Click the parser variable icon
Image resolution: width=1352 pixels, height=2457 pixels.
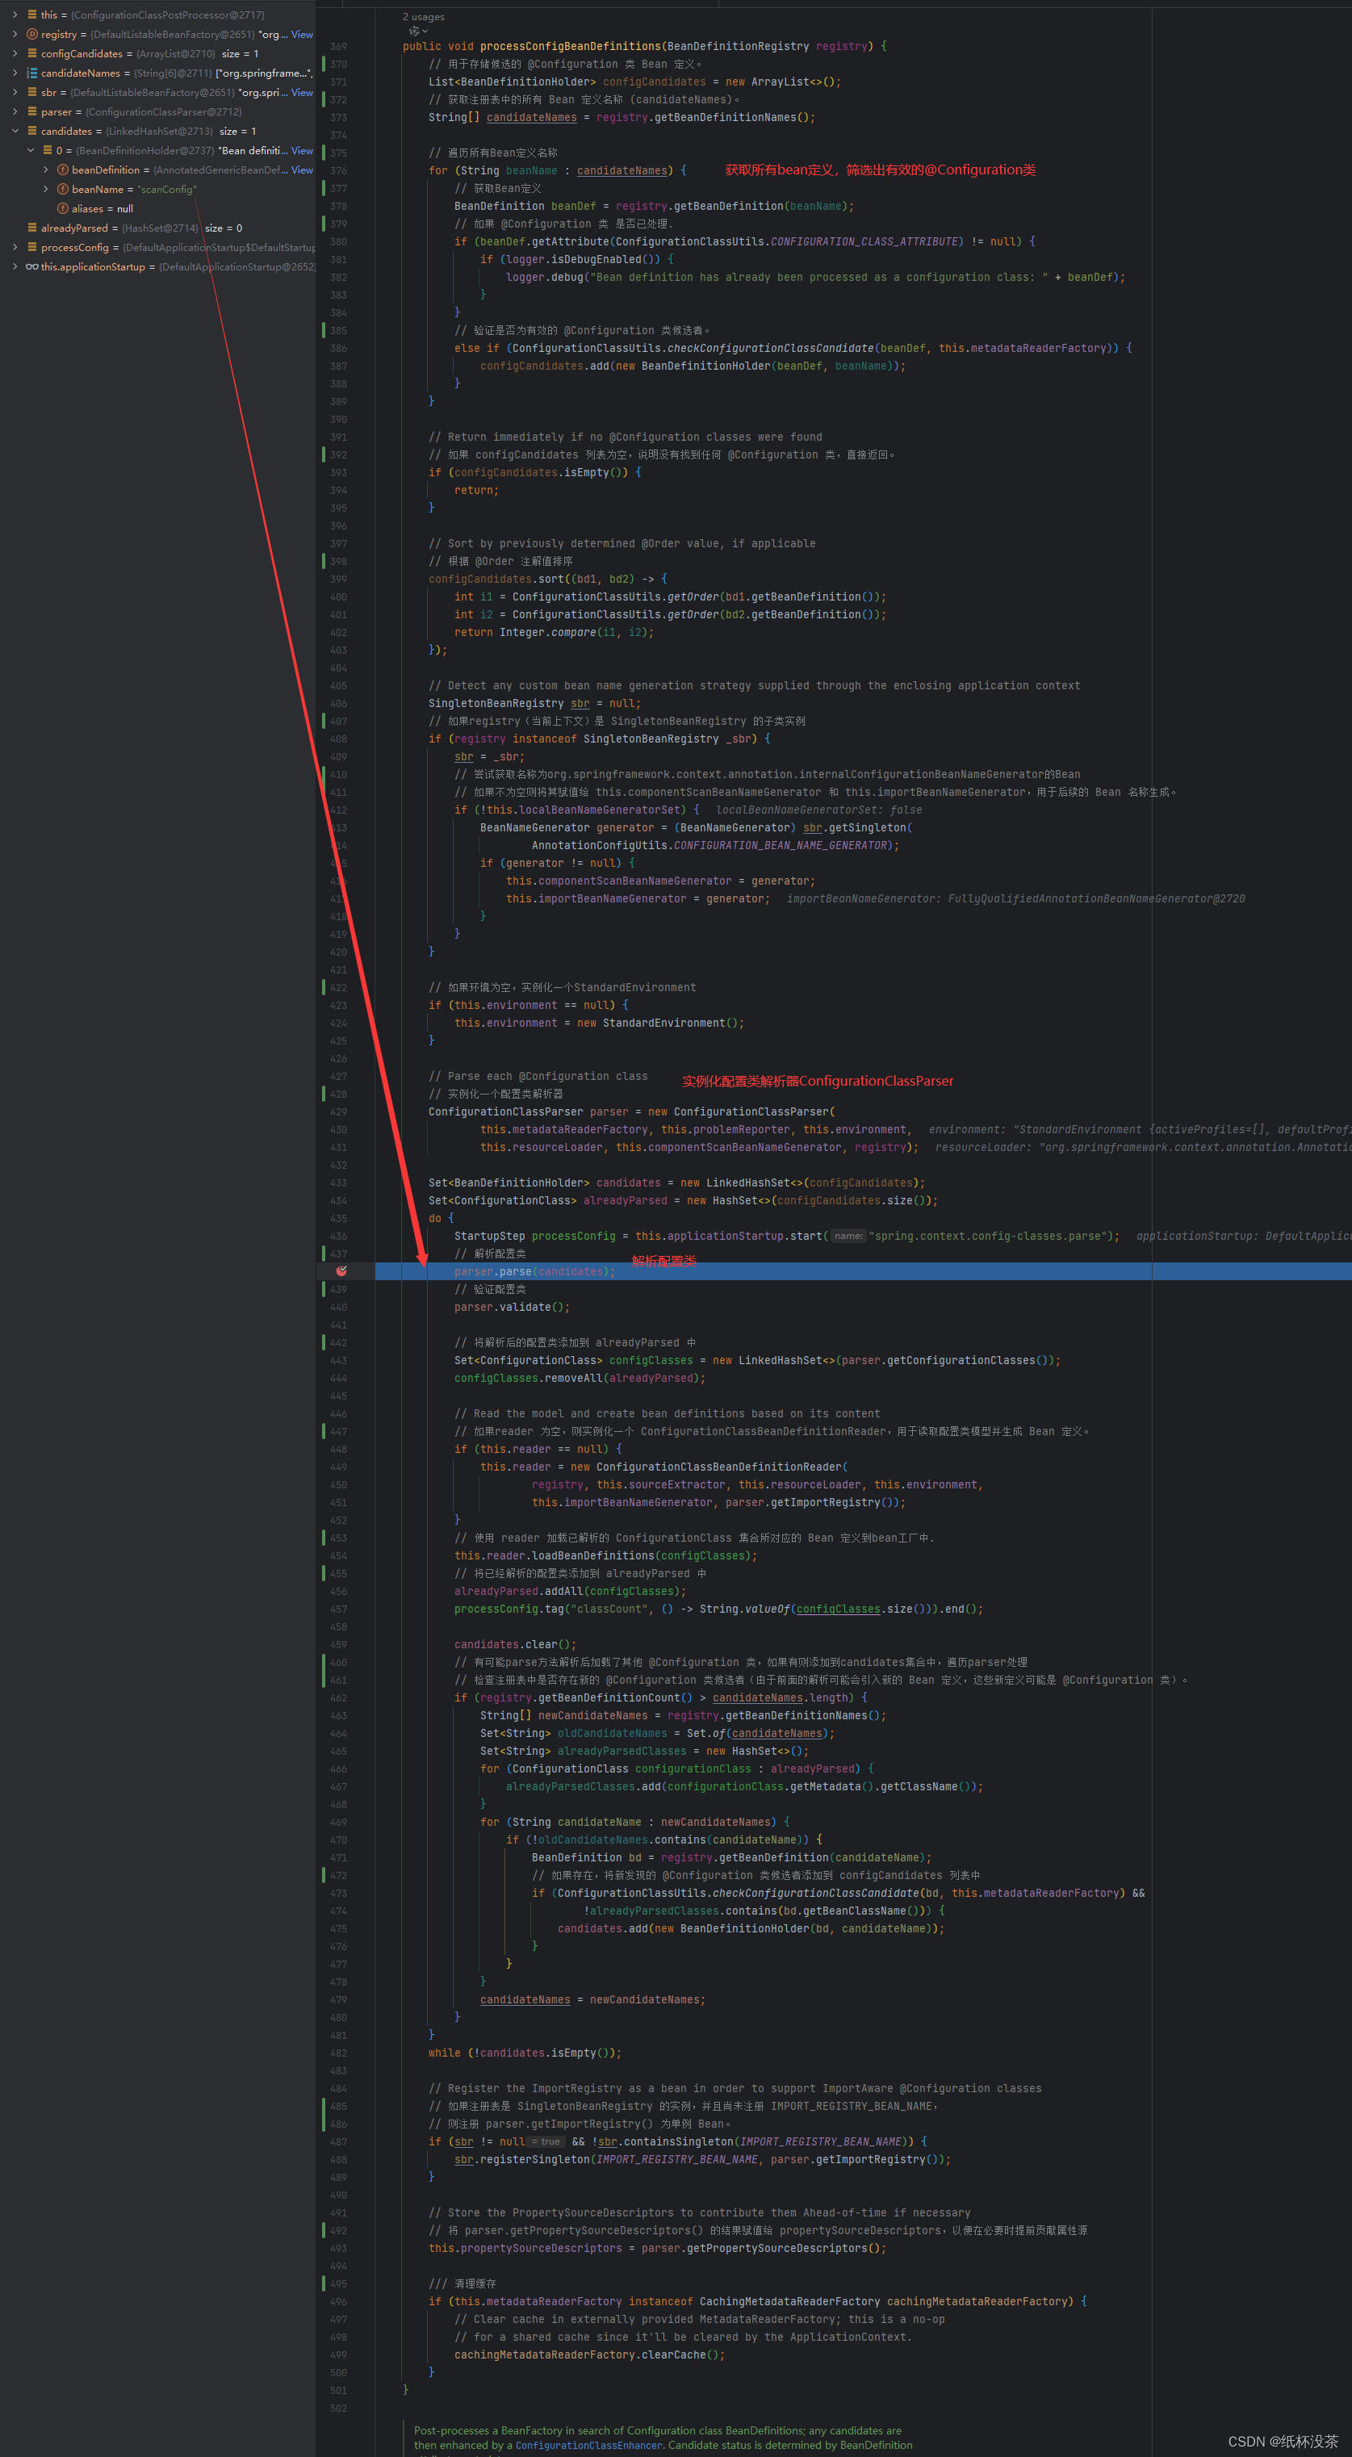point(32,111)
